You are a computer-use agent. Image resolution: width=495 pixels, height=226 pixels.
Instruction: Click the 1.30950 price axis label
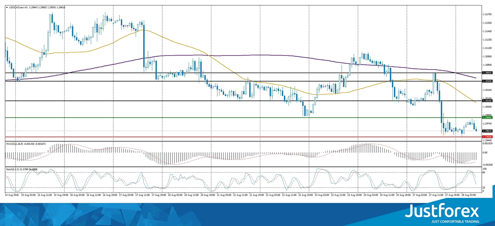487,57
